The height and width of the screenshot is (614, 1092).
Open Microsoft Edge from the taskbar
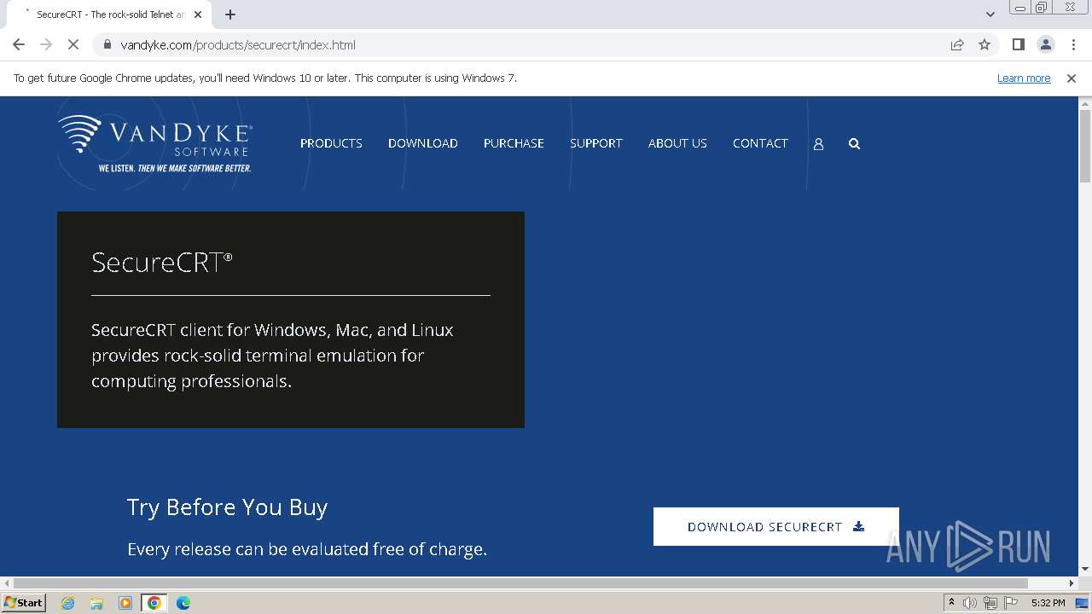point(183,603)
